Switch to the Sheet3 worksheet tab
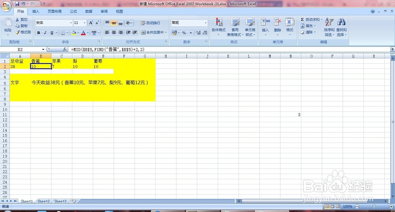Viewport: 395px width, 212px height. tap(60, 201)
